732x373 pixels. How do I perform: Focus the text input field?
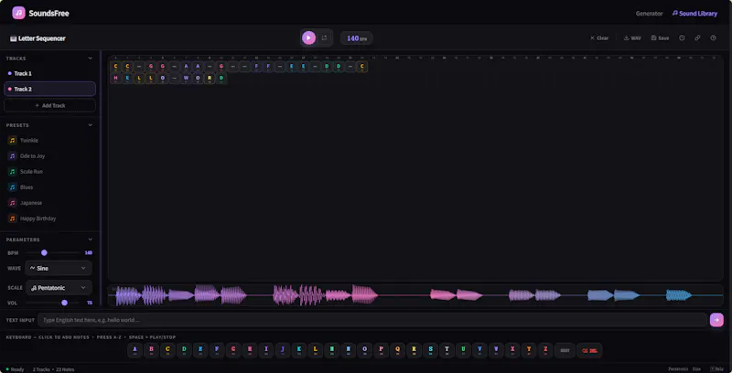click(x=372, y=320)
